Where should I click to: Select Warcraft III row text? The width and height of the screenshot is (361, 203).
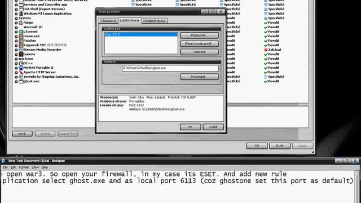(33, 27)
